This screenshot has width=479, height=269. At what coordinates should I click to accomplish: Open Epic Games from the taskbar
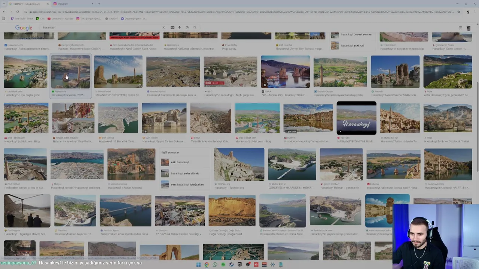239,265
